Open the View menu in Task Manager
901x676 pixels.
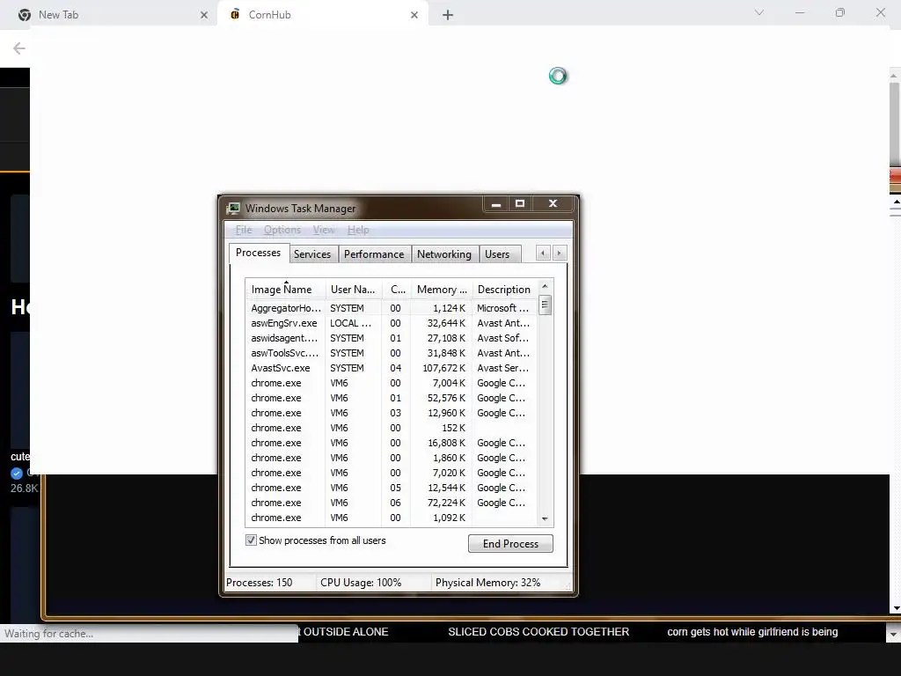point(324,230)
